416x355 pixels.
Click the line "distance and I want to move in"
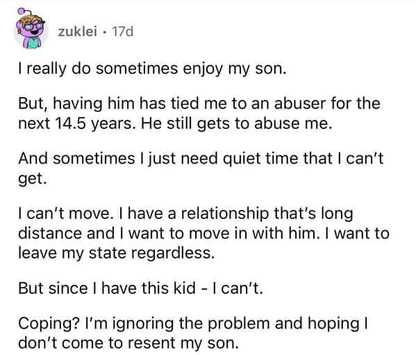click(x=203, y=234)
